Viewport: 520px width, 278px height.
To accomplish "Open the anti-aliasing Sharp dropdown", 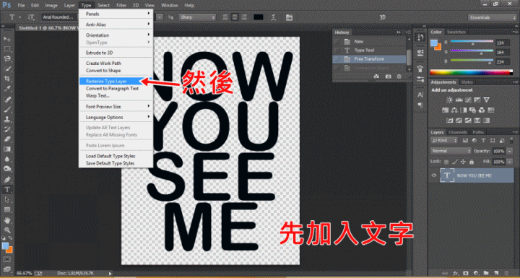I will click(x=197, y=17).
